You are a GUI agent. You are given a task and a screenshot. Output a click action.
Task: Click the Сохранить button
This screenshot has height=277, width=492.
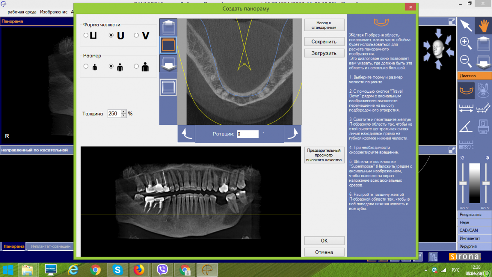324,41
